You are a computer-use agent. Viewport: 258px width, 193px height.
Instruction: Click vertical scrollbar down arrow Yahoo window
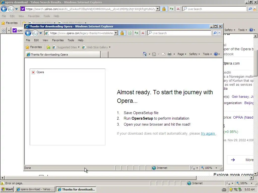[255, 174]
